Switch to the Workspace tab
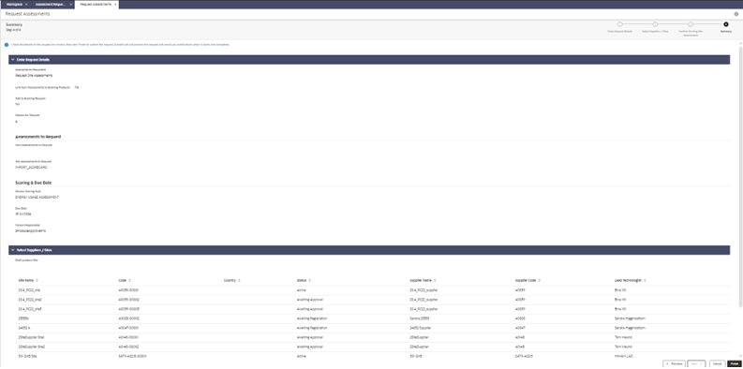This screenshot has width=743, height=369. [14, 5]
